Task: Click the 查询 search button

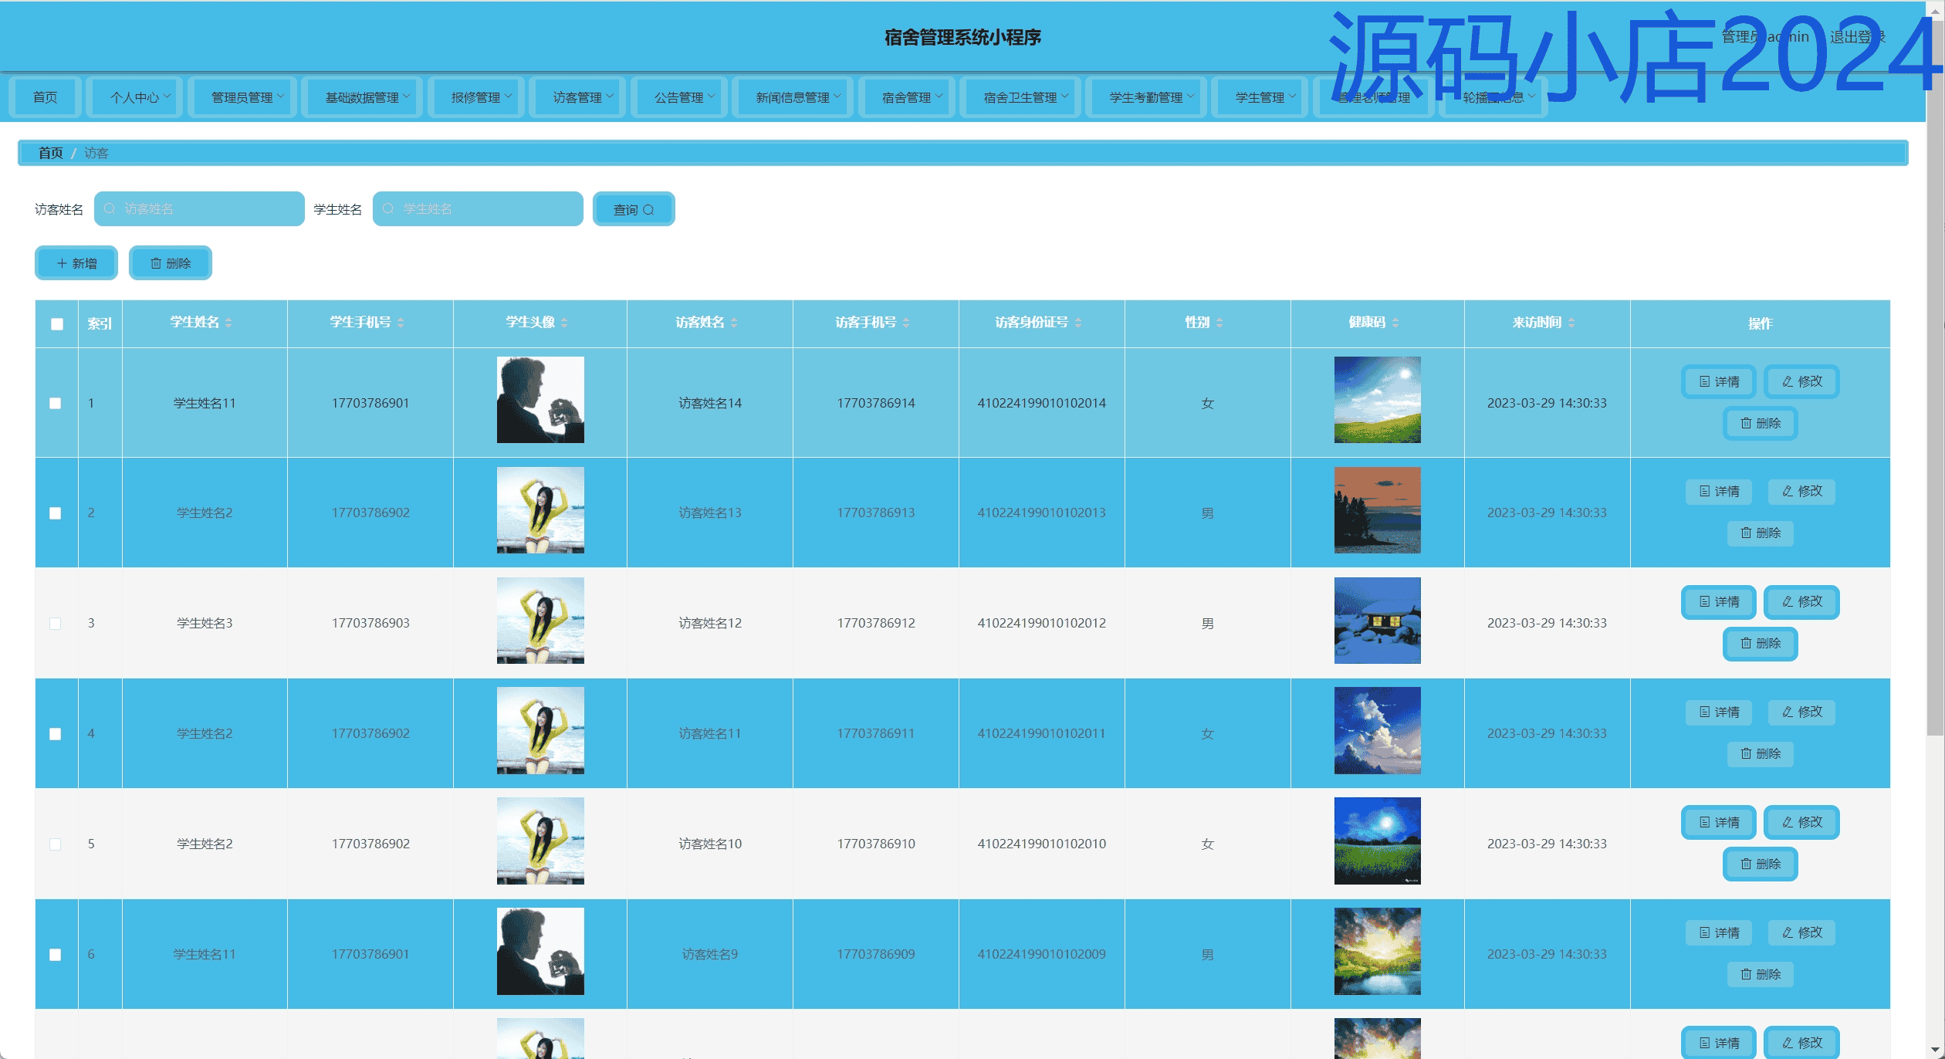Action: (x=634, y=209)
